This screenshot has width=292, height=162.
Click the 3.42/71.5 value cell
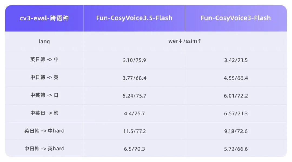pyautogui.click(x=235, y=60)
